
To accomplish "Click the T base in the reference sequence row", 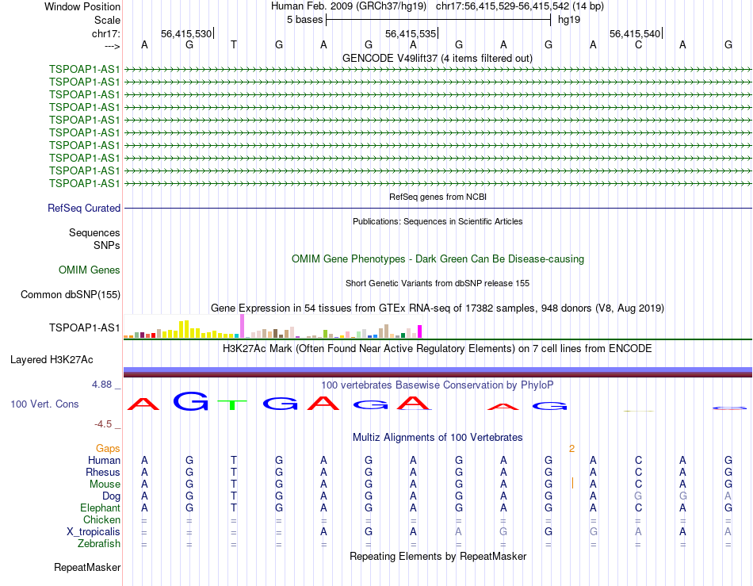I will (234, 44).
